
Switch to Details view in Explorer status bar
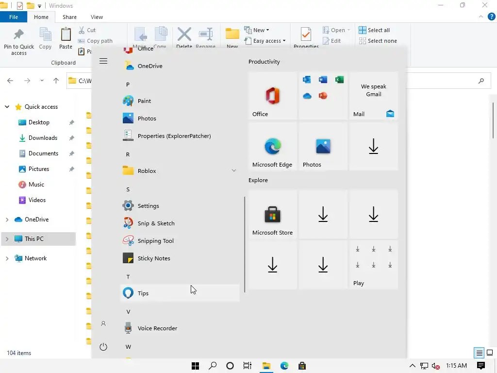tap(479, 353)
